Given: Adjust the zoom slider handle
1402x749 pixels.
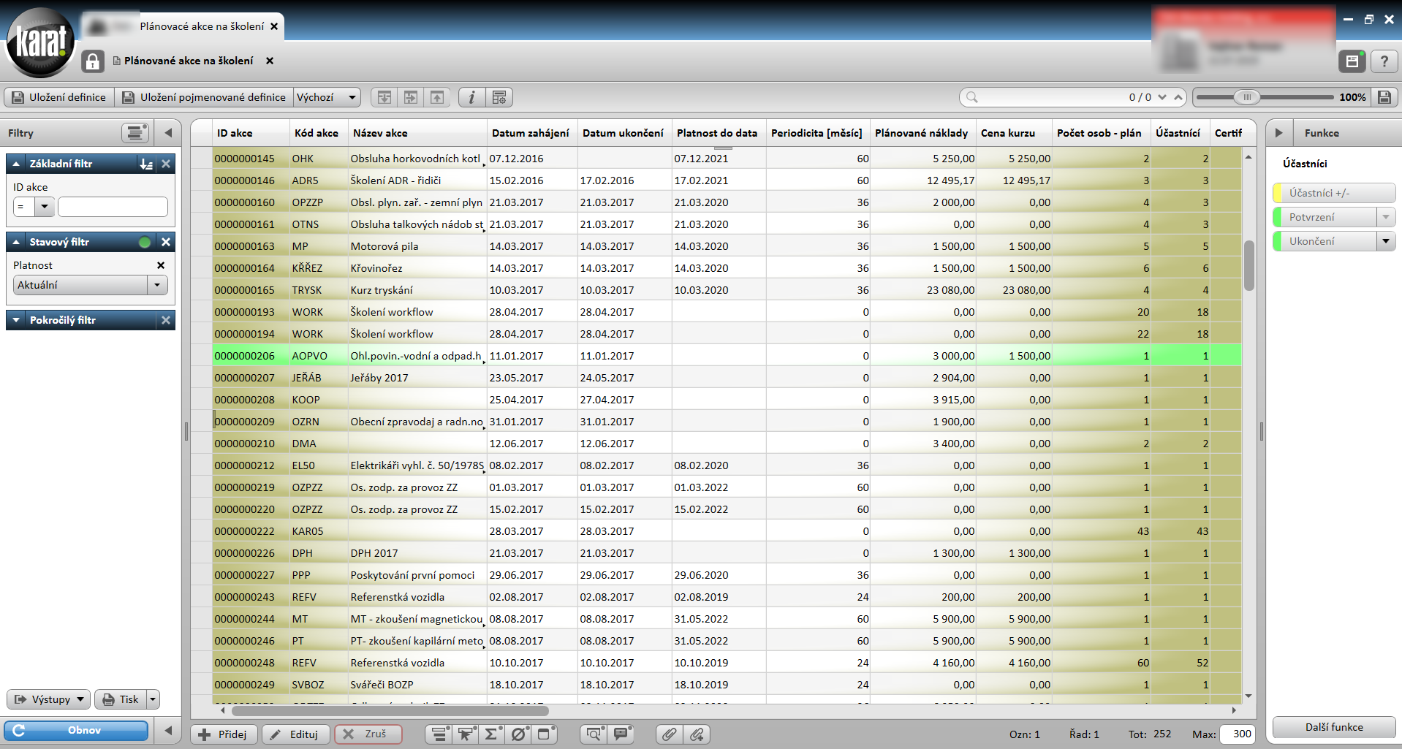Looking at the screenshot, I should (1246, 97).
